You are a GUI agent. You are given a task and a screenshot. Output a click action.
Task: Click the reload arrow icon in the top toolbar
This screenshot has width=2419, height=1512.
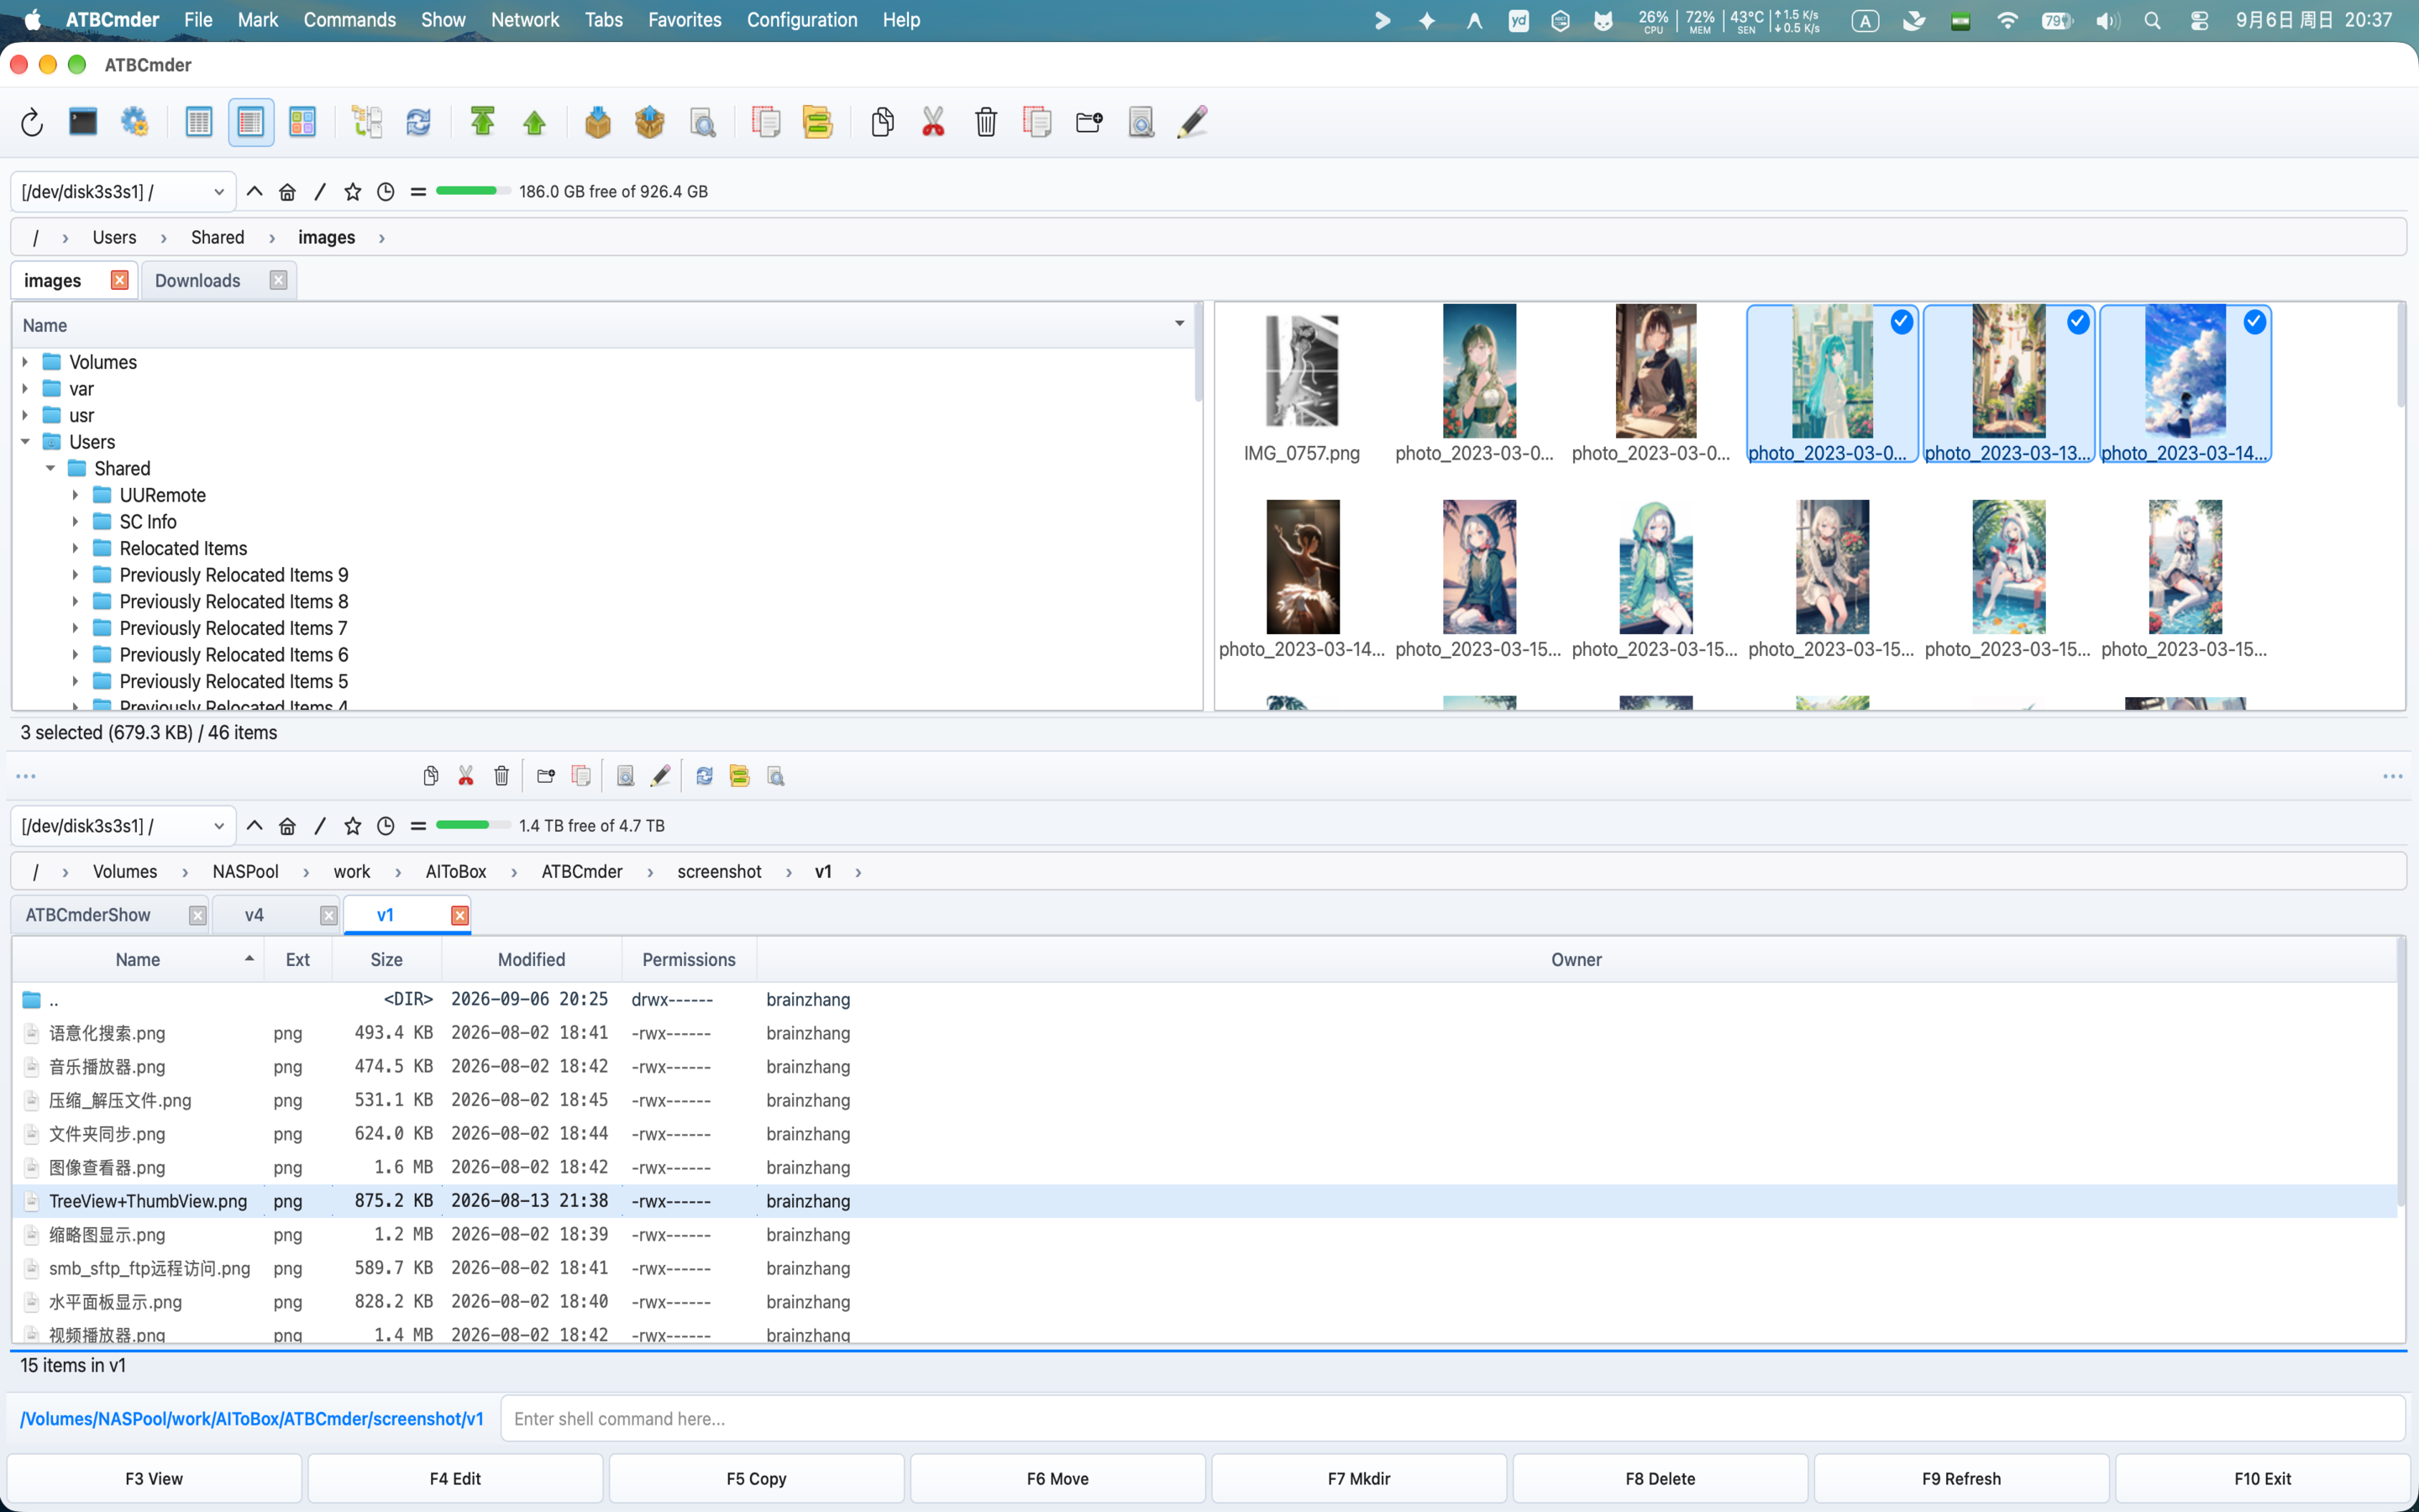32,122
